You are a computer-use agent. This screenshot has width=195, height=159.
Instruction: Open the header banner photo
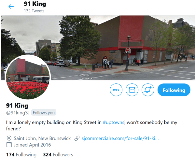tap(98, 48)
